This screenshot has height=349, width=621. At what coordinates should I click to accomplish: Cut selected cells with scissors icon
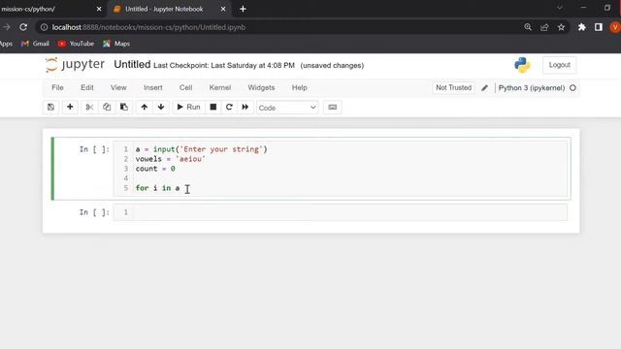pos(89,108)
